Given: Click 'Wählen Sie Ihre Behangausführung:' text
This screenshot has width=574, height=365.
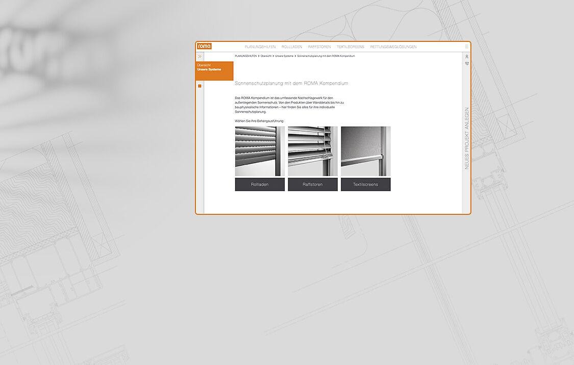Looking at the screenshot, I should (x=259, y=121).
